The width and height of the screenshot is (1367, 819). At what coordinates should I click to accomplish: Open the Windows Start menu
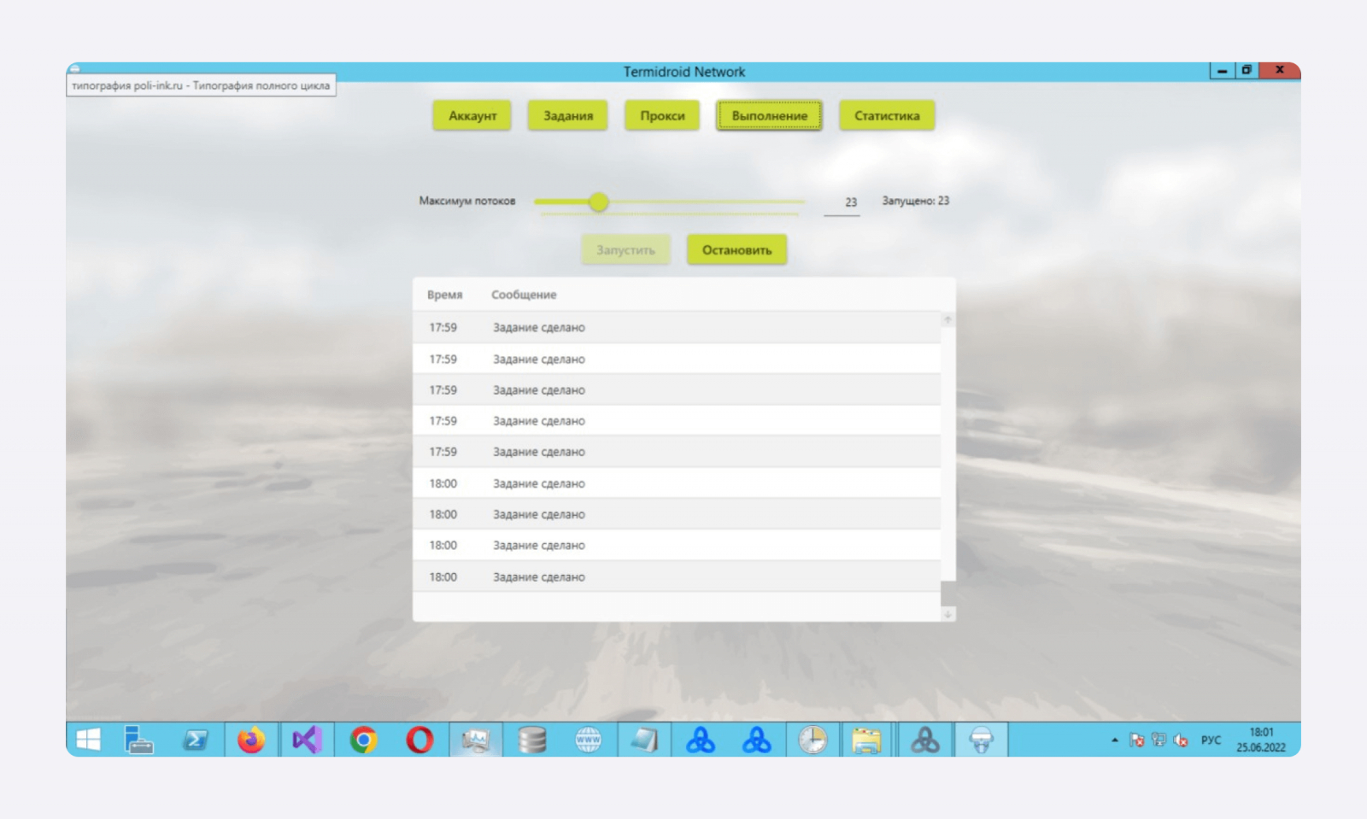pyautogui.click(x=89, y=740)
